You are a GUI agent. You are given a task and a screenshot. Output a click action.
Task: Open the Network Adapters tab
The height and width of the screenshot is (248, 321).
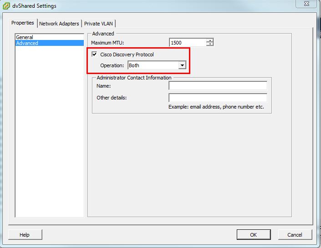(x=59, y=24)
